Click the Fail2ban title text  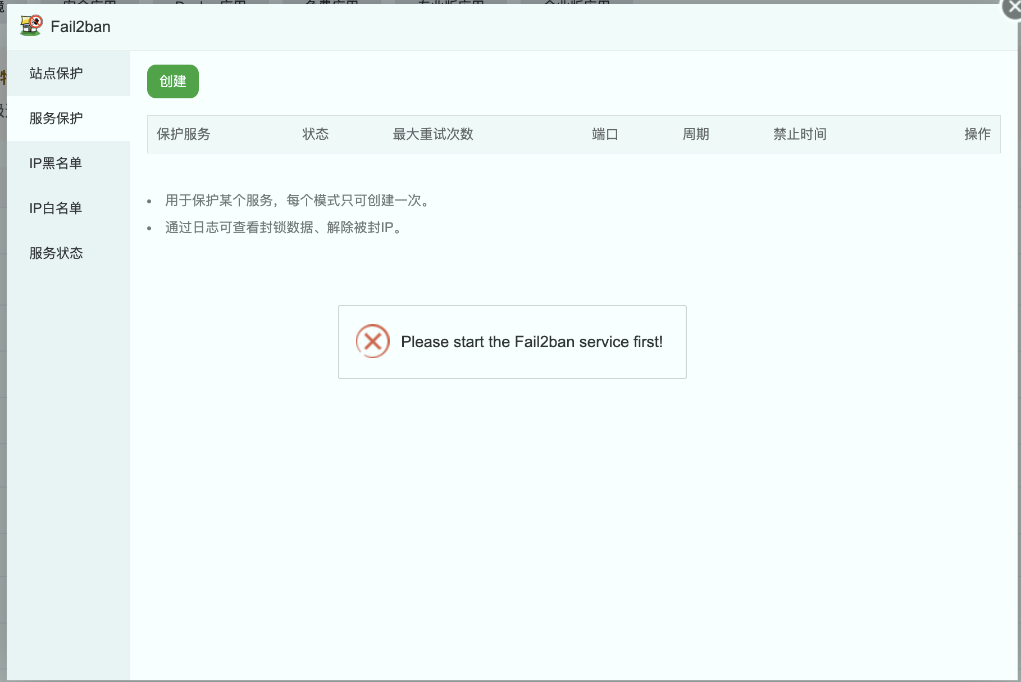point(80,26)
